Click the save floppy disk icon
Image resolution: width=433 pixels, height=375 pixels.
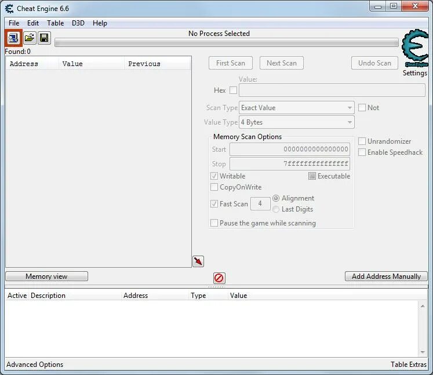pyautogui.click(x=44, y=38)
